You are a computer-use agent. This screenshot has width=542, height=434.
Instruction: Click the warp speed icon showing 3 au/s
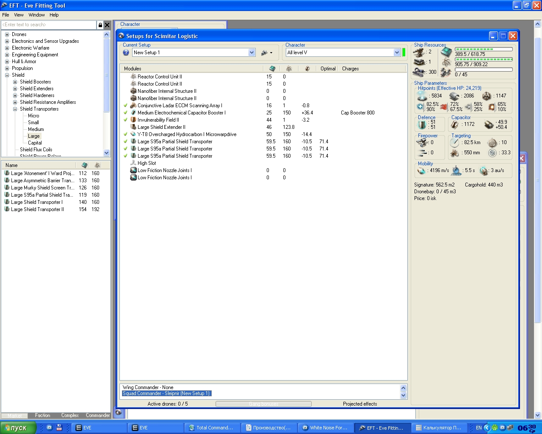pyautogui.click(x=484, y=170)
